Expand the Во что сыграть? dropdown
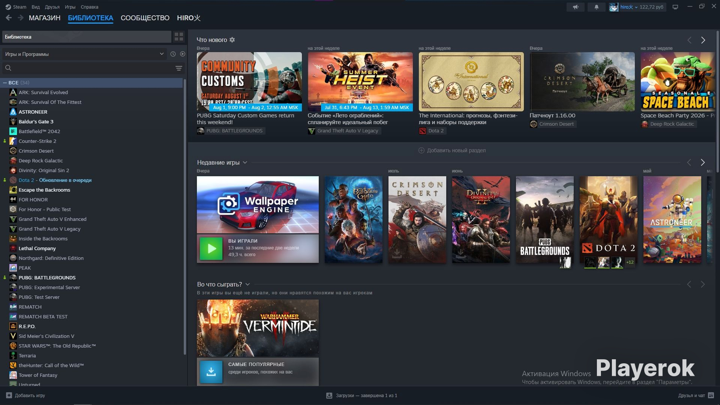Image resolution: width=720 pixels, height=405 pixels. pos(247,284)
